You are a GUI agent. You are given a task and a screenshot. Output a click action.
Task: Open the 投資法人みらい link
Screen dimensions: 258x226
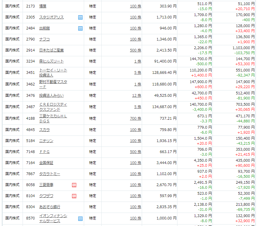click(51, 96)
